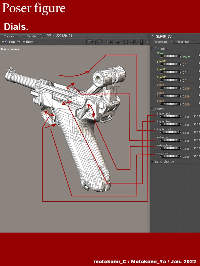Click the plain dark sphere icon in toolbar
This screenshot has width=200, height=266.
click(118, 42)
